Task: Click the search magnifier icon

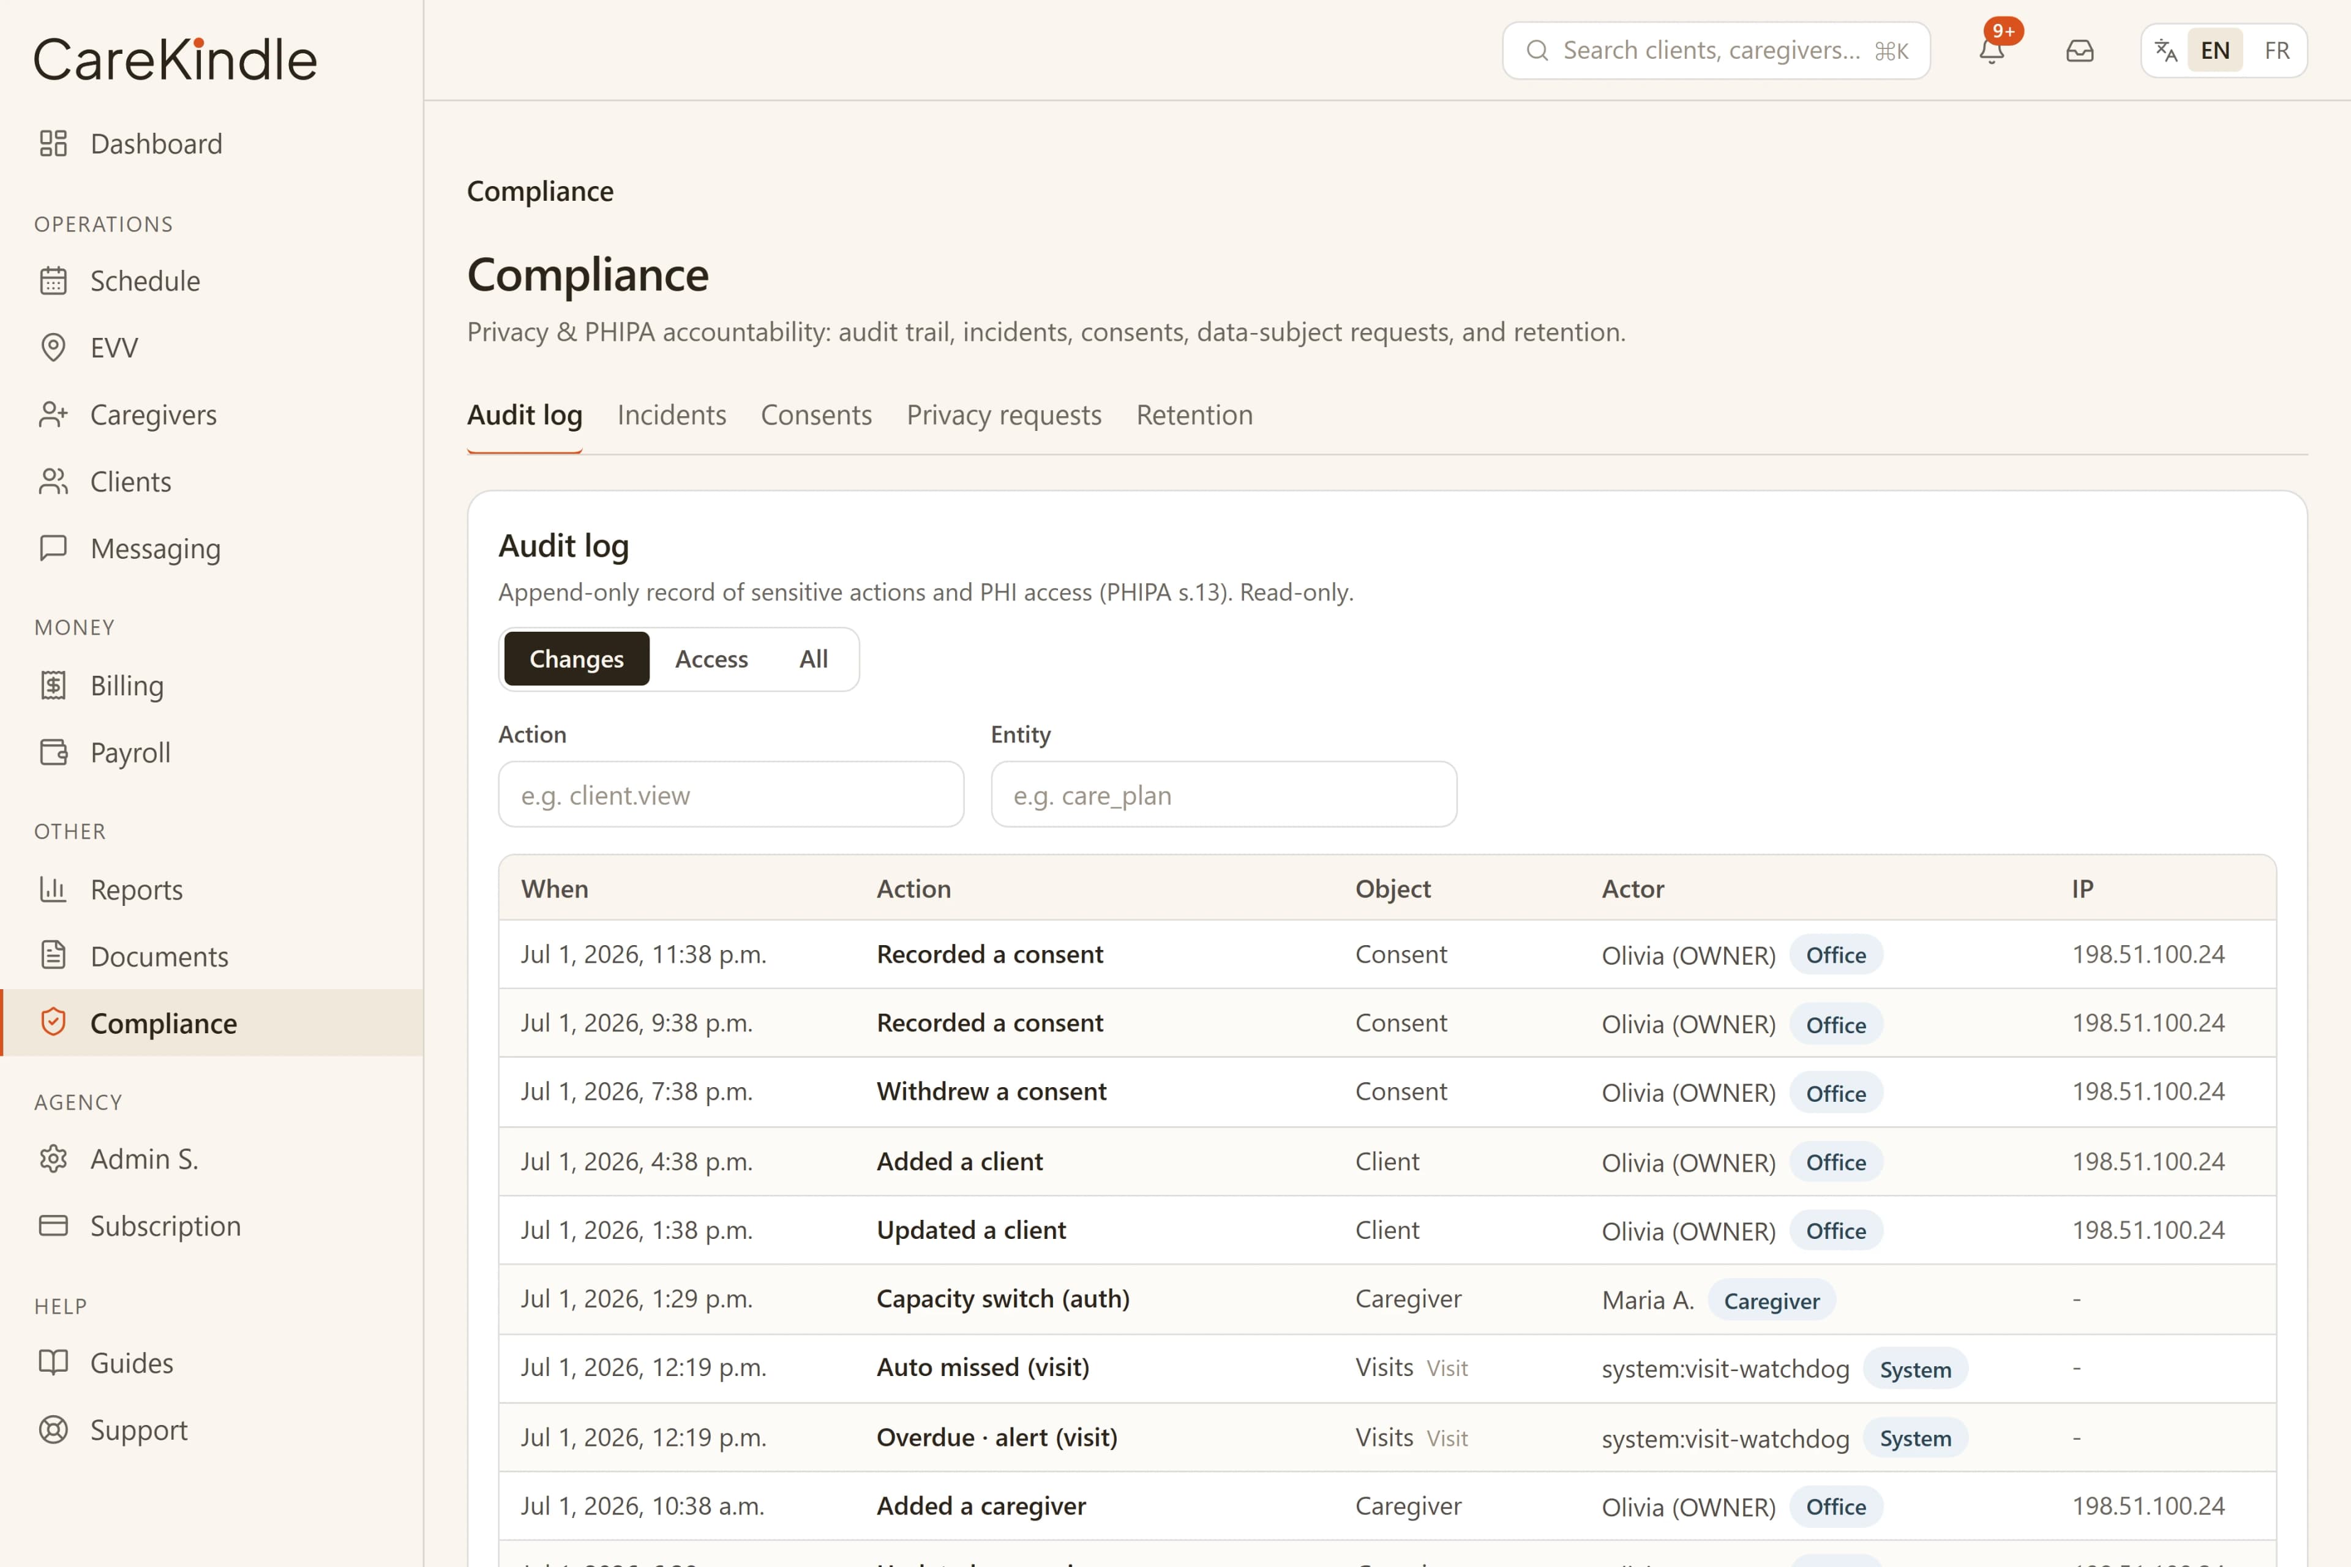Action: (1537, 50)
